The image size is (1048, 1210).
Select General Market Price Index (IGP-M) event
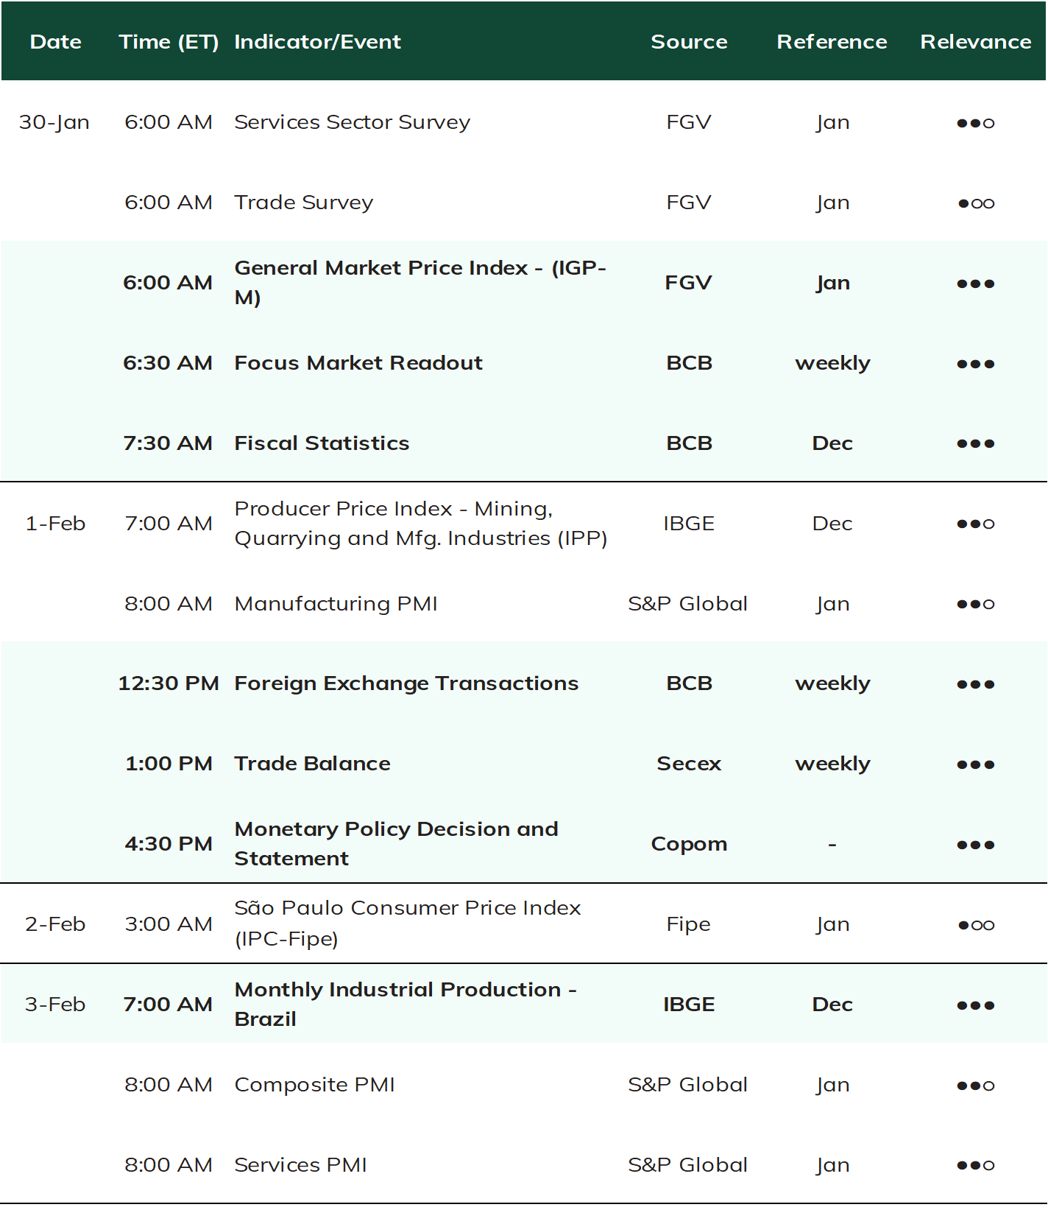pyautogui.click(x=420, y=283)
